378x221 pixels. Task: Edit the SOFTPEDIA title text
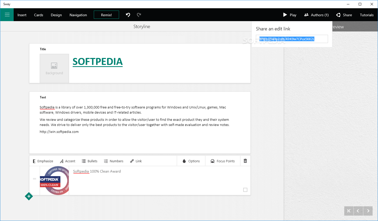pos(98,62)
